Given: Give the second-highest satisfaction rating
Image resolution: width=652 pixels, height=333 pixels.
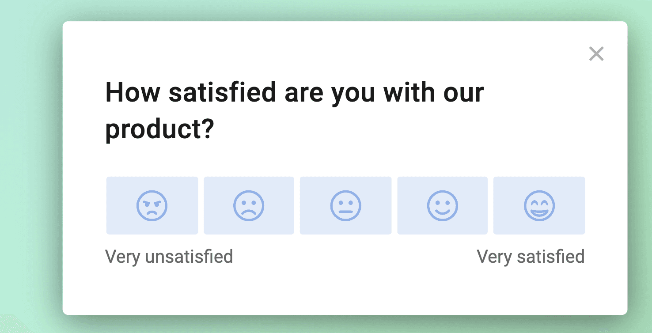Looking at the screenshot, I should pos(442,206).
